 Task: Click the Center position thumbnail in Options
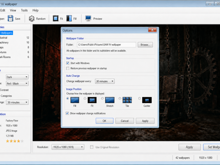(147, 100)
